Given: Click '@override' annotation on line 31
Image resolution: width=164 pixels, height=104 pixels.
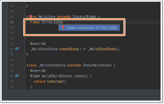Looking at the screenshot, I should (38, 43).
